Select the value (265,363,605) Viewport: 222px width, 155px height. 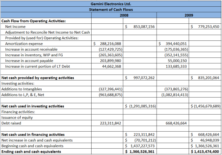pyautogui.click(x=111, y=55)
